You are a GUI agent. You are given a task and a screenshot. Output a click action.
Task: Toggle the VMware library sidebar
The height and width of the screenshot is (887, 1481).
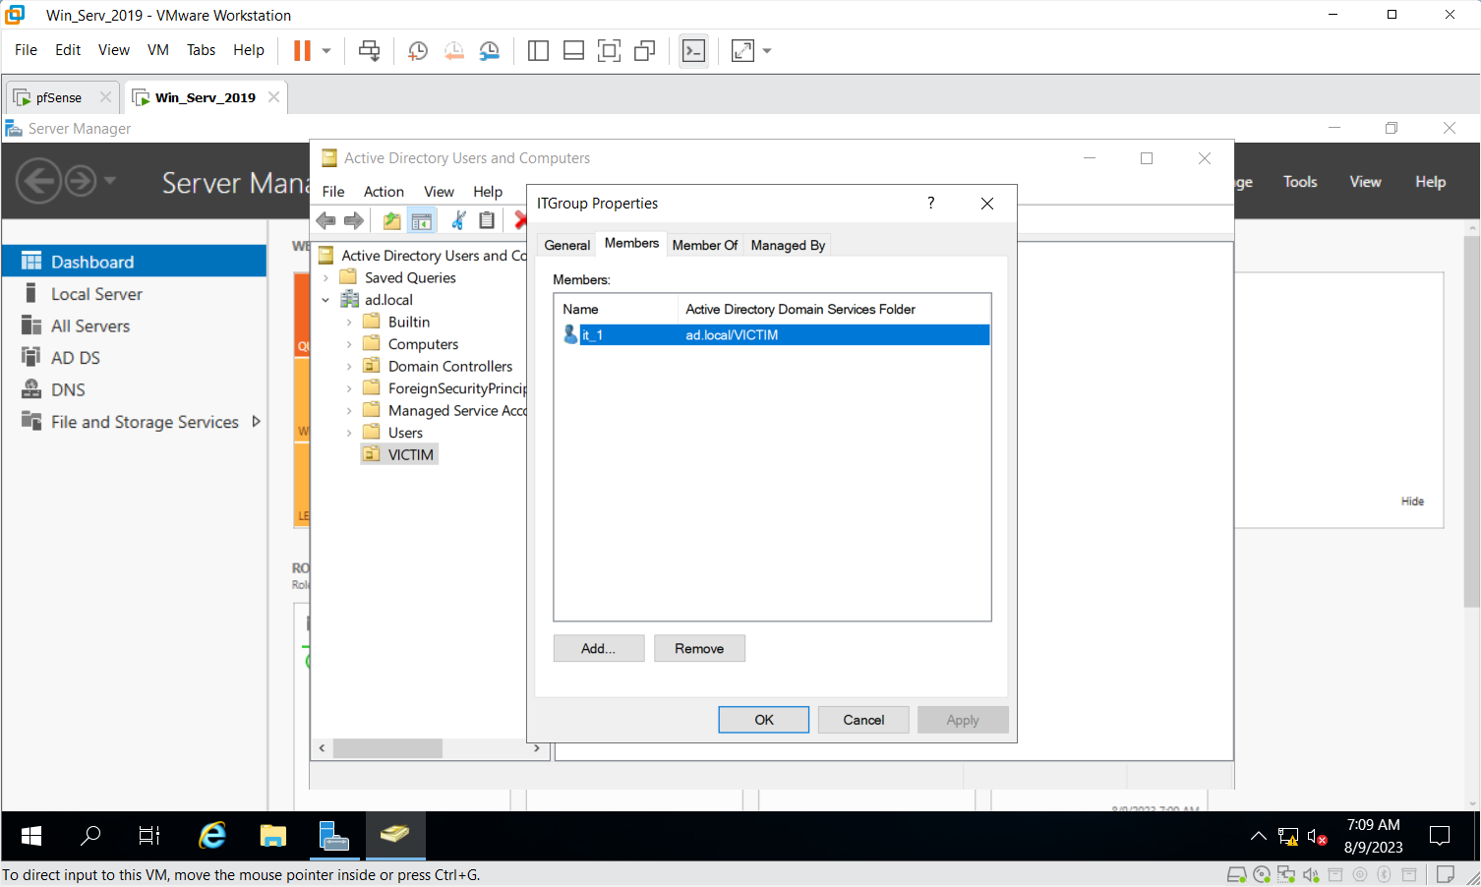coord(538,50)
